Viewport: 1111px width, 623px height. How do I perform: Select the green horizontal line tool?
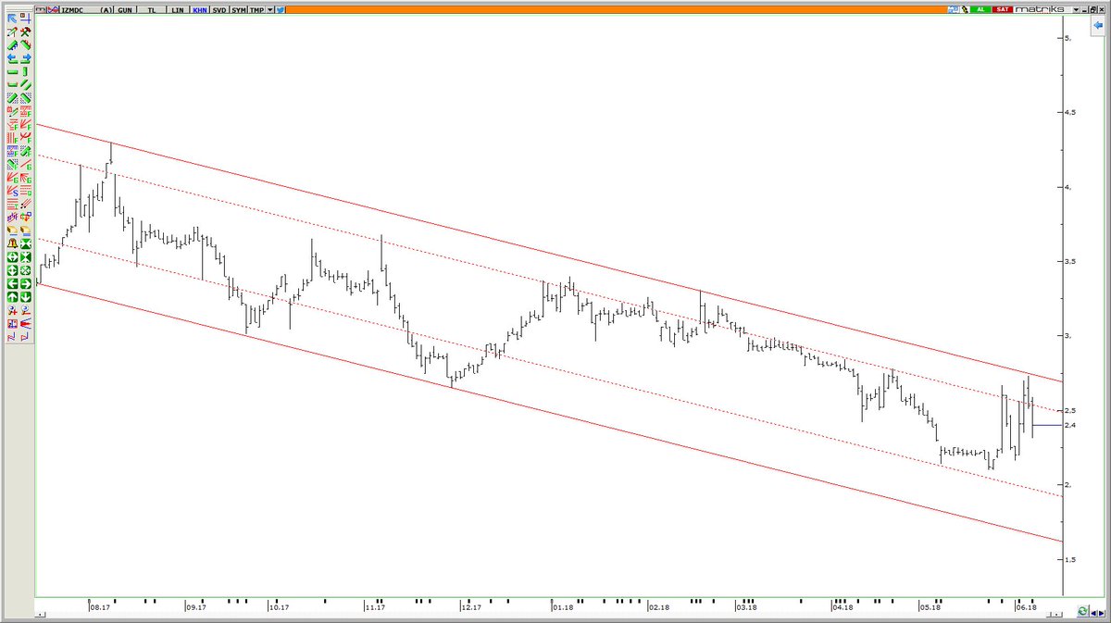click(x=12, y=71)
